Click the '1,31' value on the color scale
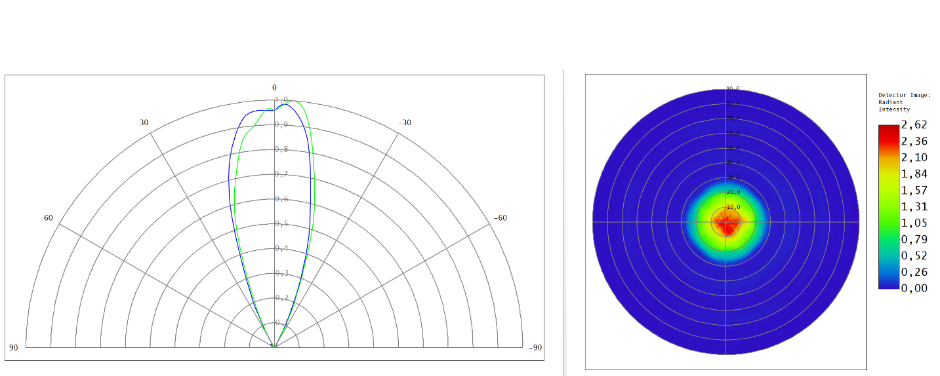 [x=914, y=206]
